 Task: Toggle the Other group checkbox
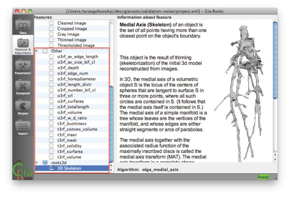coord(45,51)
